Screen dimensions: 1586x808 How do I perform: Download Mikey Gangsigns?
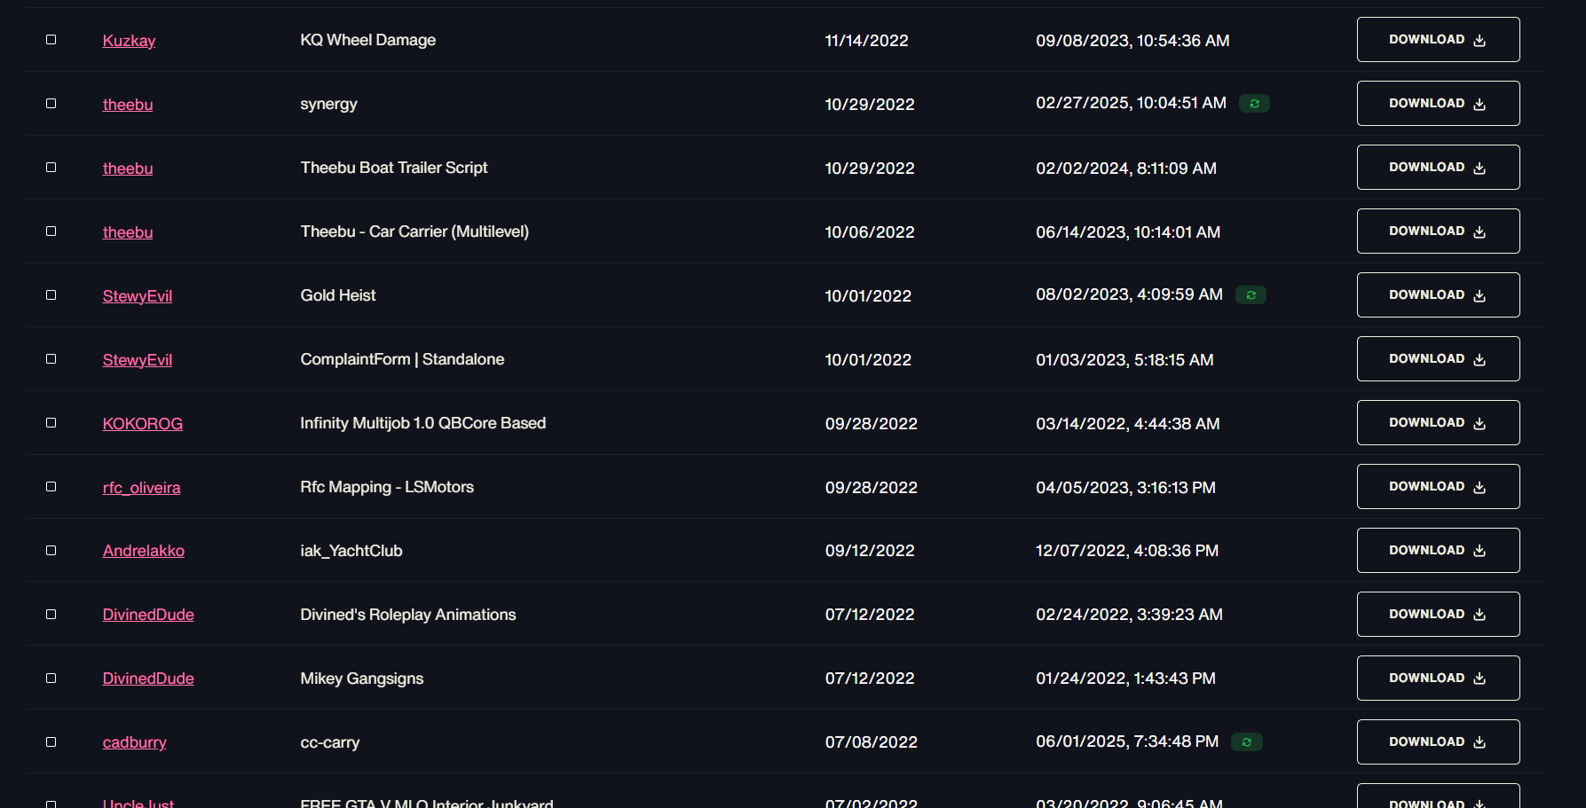(x=1438, y=679)
